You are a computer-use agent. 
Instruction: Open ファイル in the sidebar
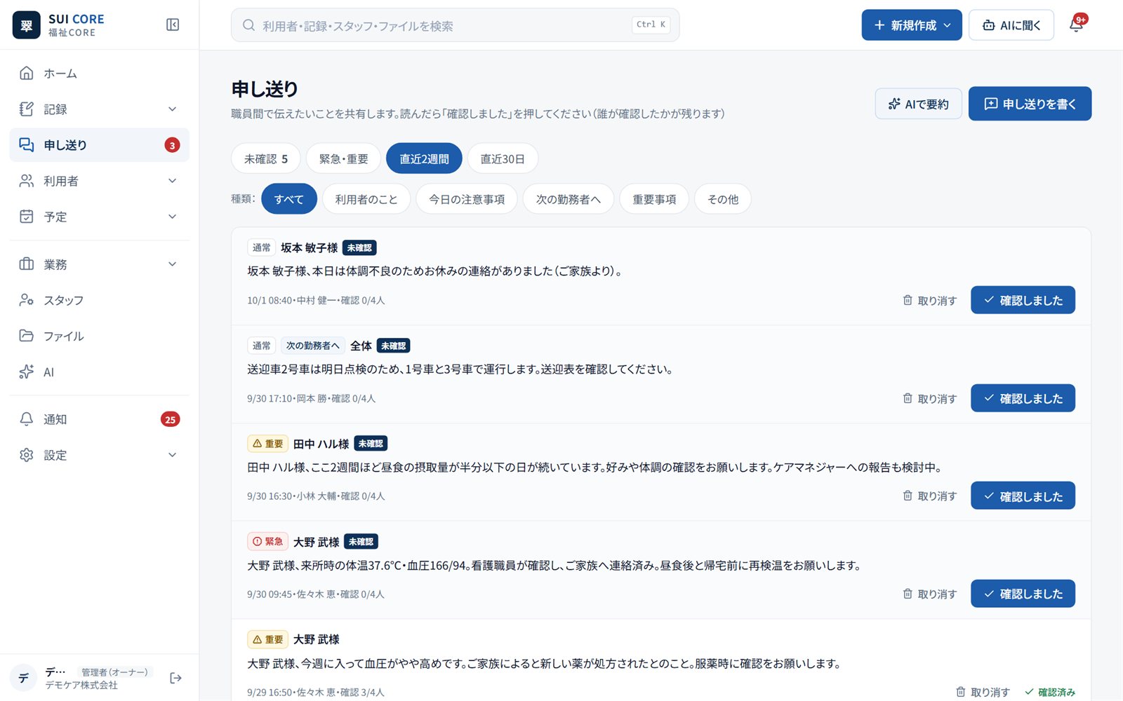pyautogui.click(x=100, y=336)
